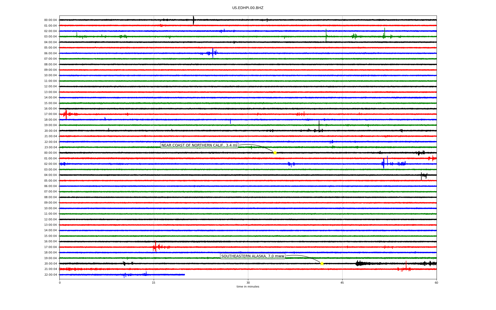Click the 'time in minutes' axis label
Screen dimensions: 496x310
click(248, 287)
